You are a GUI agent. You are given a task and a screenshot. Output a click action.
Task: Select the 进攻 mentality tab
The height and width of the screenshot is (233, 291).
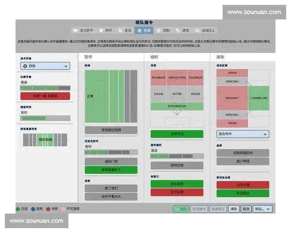(182, 31)
